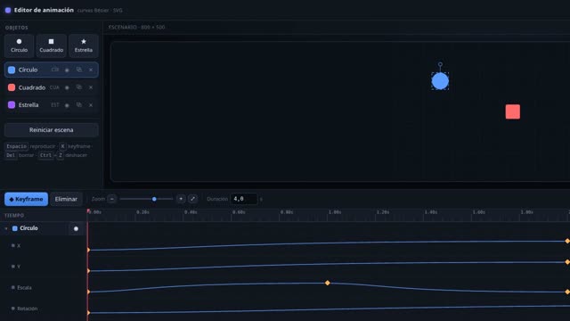Select the Y property track
570x321 pixels.
click(x=44, y=267)
